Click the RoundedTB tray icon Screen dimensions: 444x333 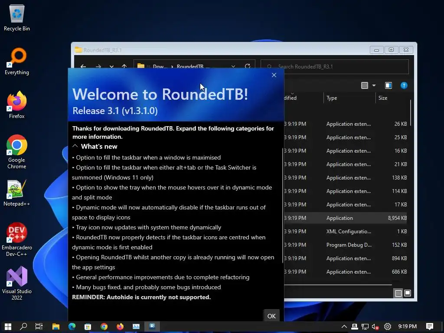(355, 326)
